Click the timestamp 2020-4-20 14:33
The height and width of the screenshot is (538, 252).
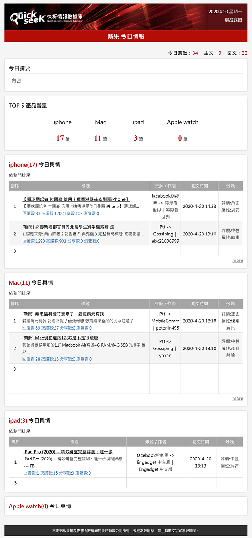point(199,207)
